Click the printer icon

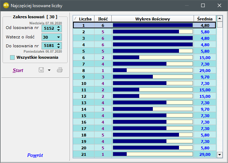[60, 70]
